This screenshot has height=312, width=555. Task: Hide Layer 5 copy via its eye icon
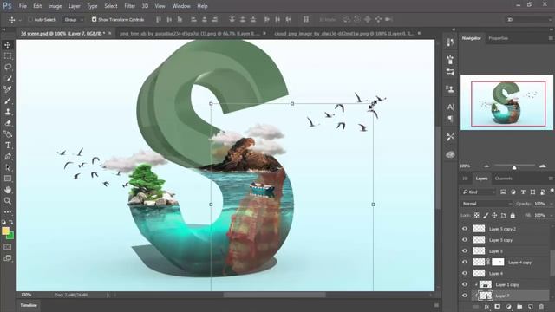click(x=465, y=240)
